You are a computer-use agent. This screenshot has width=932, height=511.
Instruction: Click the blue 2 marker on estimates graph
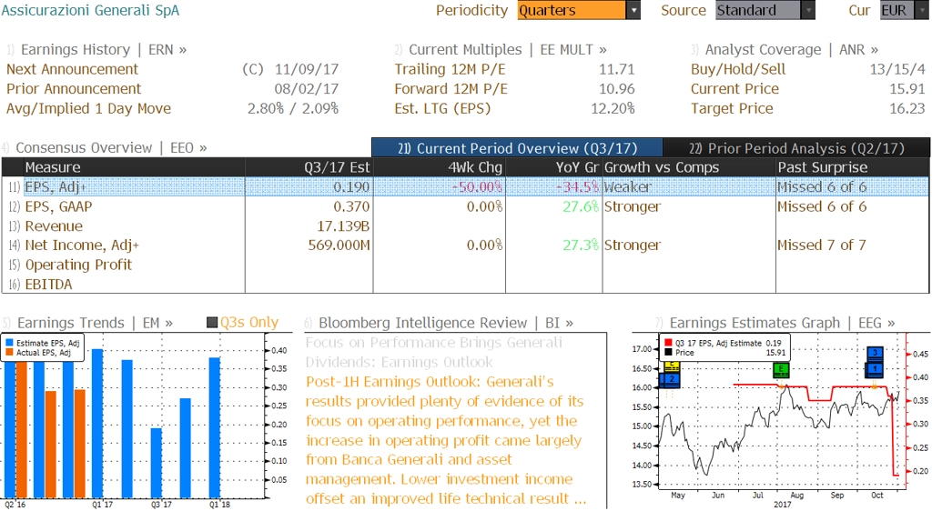(672, 379)
